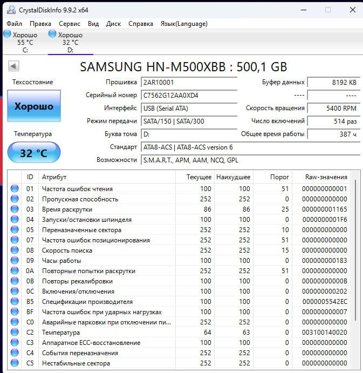
Task: Click raw value 0000005542EC
Action: coord(325,302)
